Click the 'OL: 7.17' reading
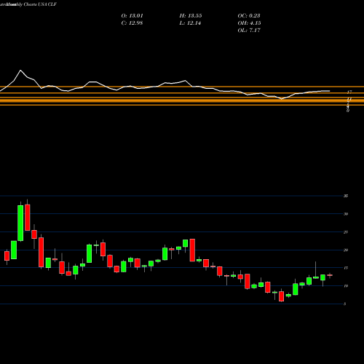The image size is (364, 364). (x=249, y=31)
